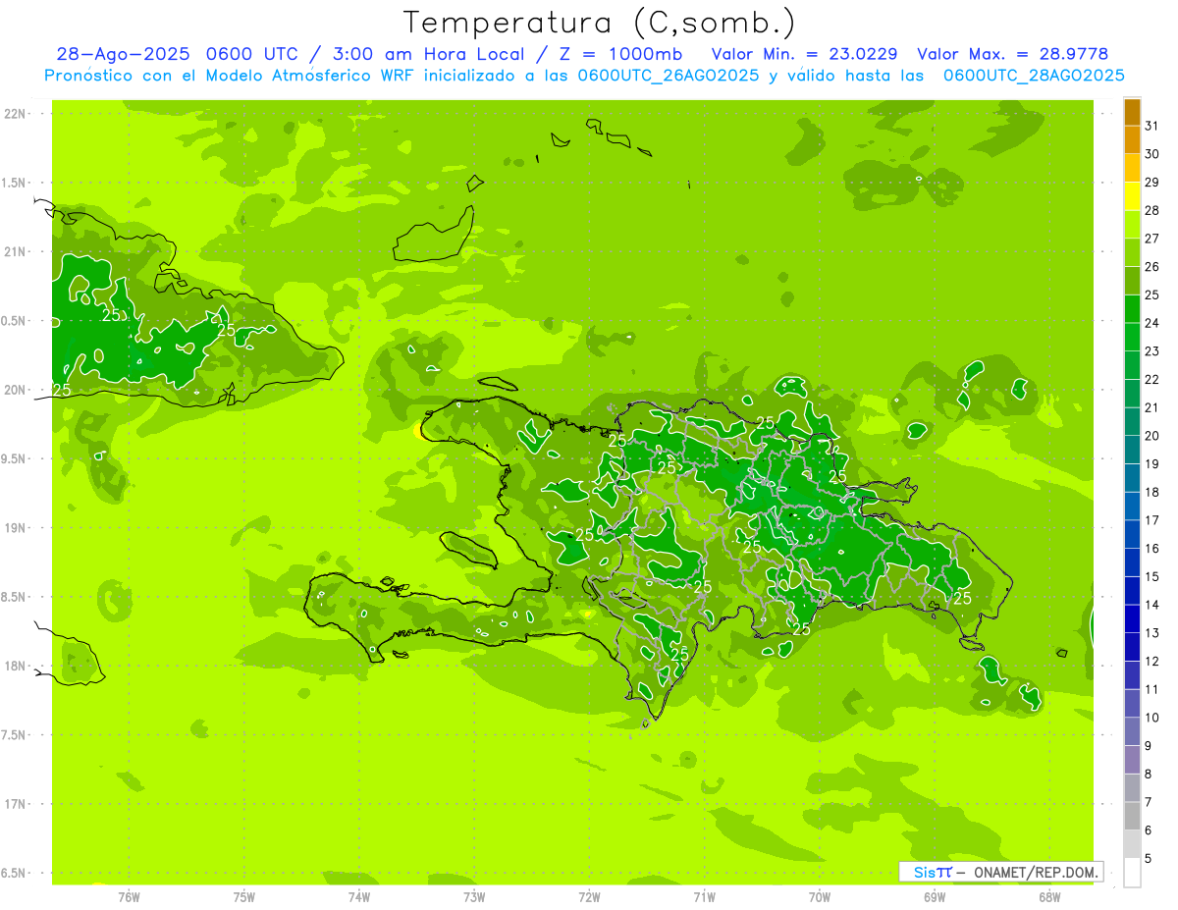This screenshot has width=1178, height=910.
Task: Click the "75W" longitude label
Action: click(x=244, y=896)
